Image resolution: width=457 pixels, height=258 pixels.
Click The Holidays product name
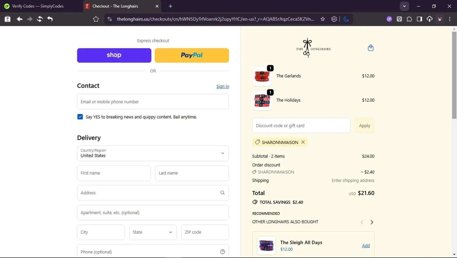click(x=288, y=100)
